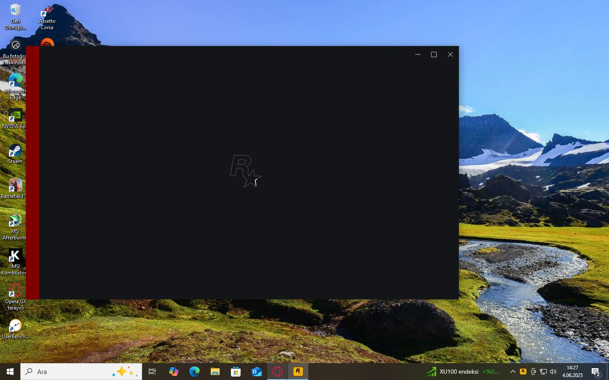Image resolution: width=609 pixels, height=380 pixels.
Task: Select the NVIDIA App desktop shortcut
Action: pyautogui.click(x=14, y=119)
